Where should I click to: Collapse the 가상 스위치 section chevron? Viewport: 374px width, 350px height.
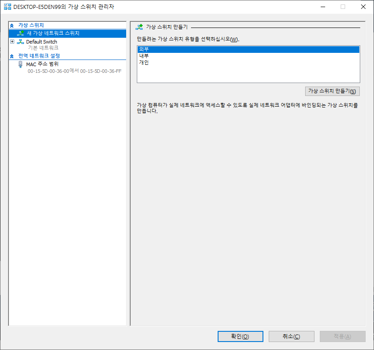(12, 25)
